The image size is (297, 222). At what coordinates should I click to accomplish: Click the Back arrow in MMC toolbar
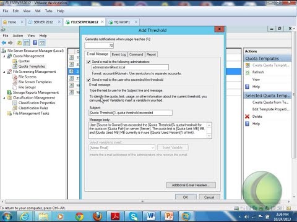point(4,43)
